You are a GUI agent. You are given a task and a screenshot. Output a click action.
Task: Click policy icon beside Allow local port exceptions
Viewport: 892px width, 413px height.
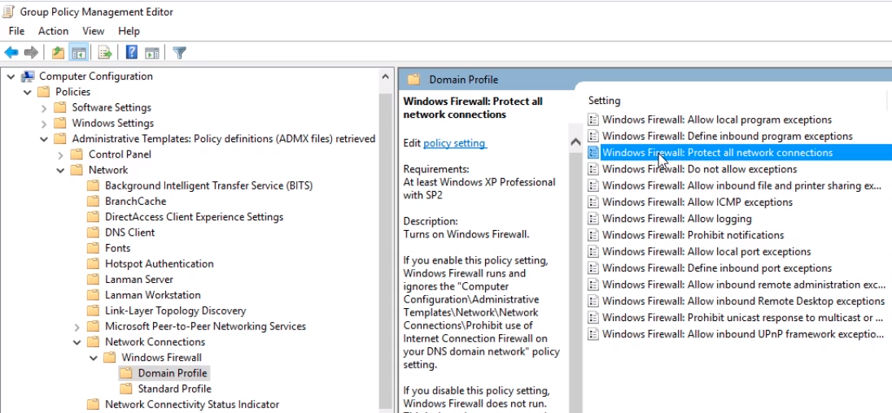[593, 252]
